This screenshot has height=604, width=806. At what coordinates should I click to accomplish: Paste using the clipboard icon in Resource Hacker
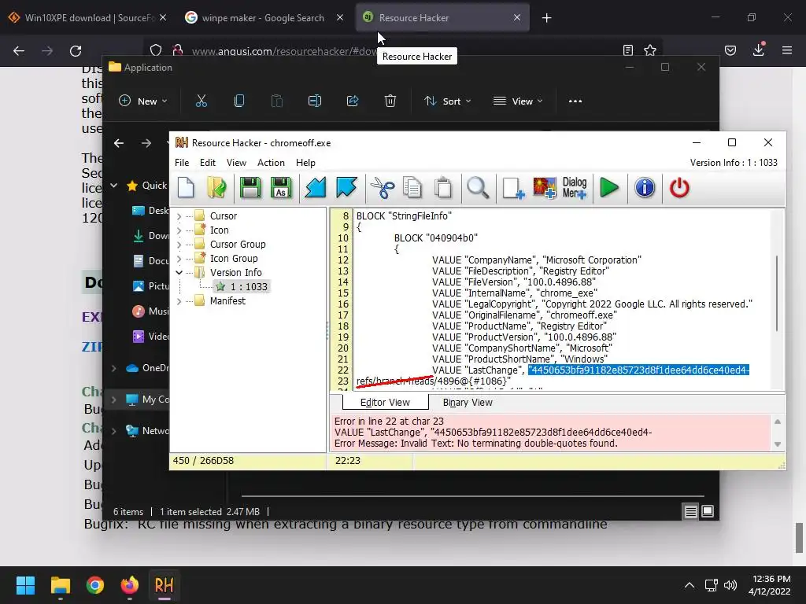pyautogui.click(x=443, y=188)
